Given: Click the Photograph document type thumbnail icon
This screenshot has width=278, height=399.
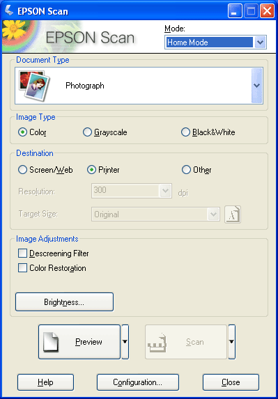Looking at the screenshot, I should 34,86.
